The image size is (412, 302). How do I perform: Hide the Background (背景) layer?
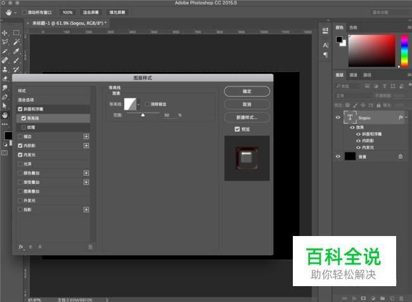click(338, 156)
